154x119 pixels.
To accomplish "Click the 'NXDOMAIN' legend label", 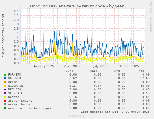I will [x=15, y=86].
